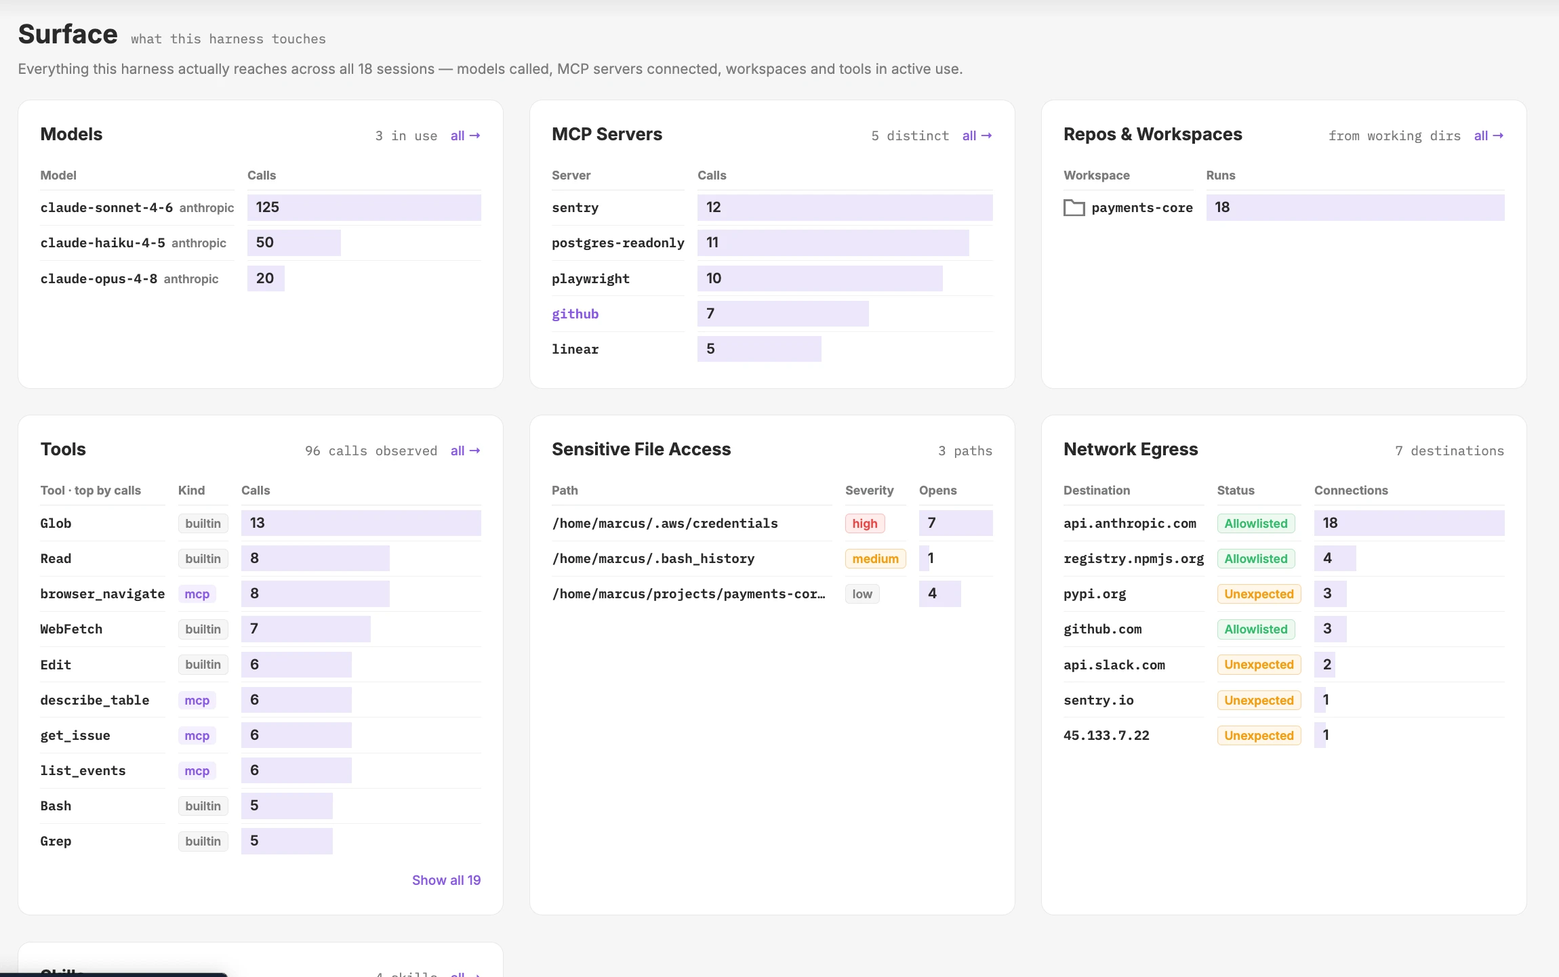Screen dimensions: 1559x977
Task: Click the get_issue tool name
Action: (x=75, y=735)
